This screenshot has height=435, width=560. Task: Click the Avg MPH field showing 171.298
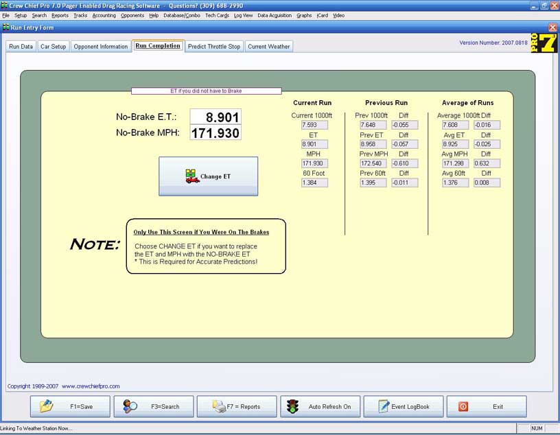point(456,163)
